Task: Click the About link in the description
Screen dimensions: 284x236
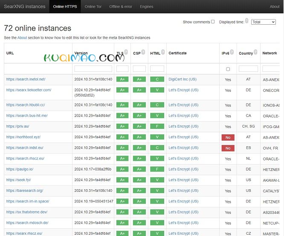Action: (x=22, y=38)
